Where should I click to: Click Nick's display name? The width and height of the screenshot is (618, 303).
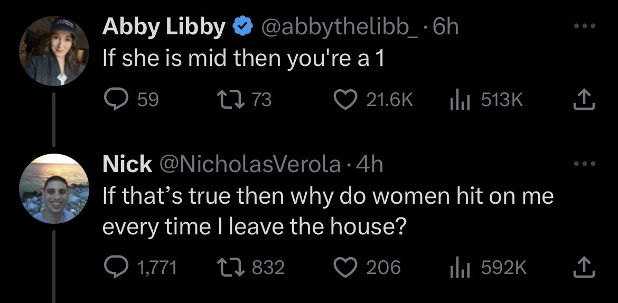127,165
